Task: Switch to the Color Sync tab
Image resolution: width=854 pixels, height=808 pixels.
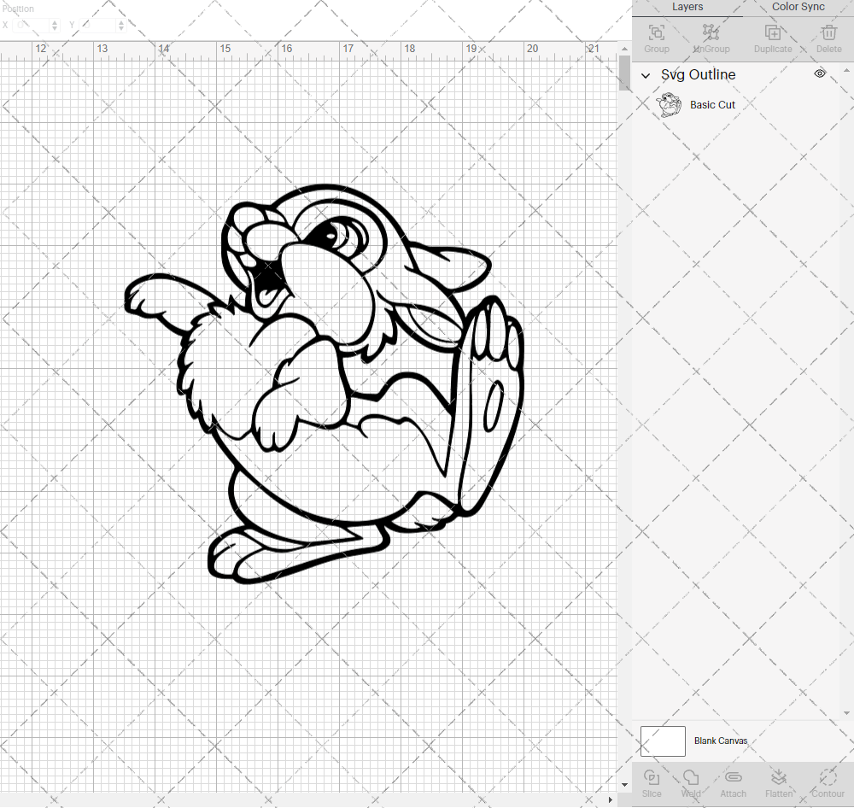Action: pyautogui.click(x=798, y=7)
